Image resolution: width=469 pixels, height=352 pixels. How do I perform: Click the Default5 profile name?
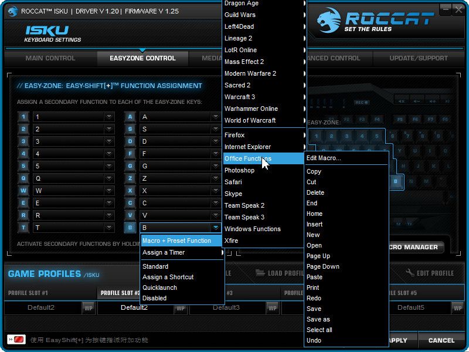[x=411, y=307]
